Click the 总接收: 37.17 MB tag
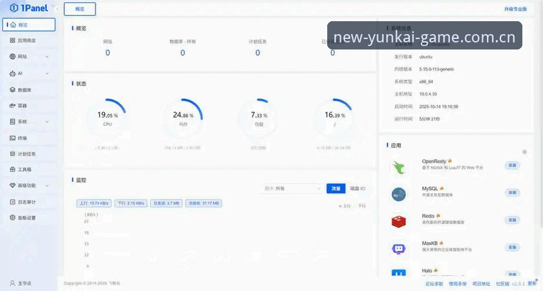Viewport: 543px width, 291px height. 203,203
